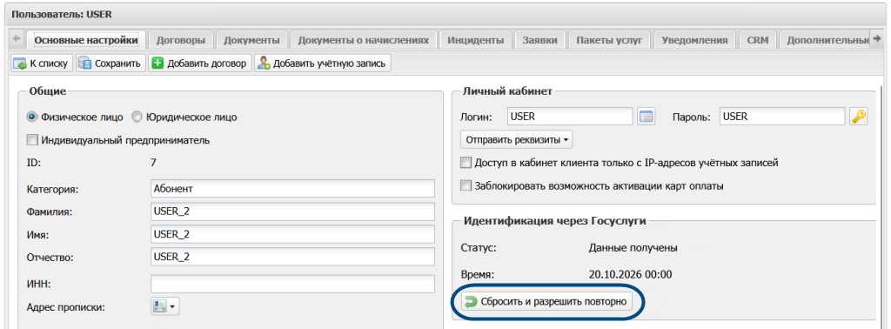Click the К списку button

[42, 63]
